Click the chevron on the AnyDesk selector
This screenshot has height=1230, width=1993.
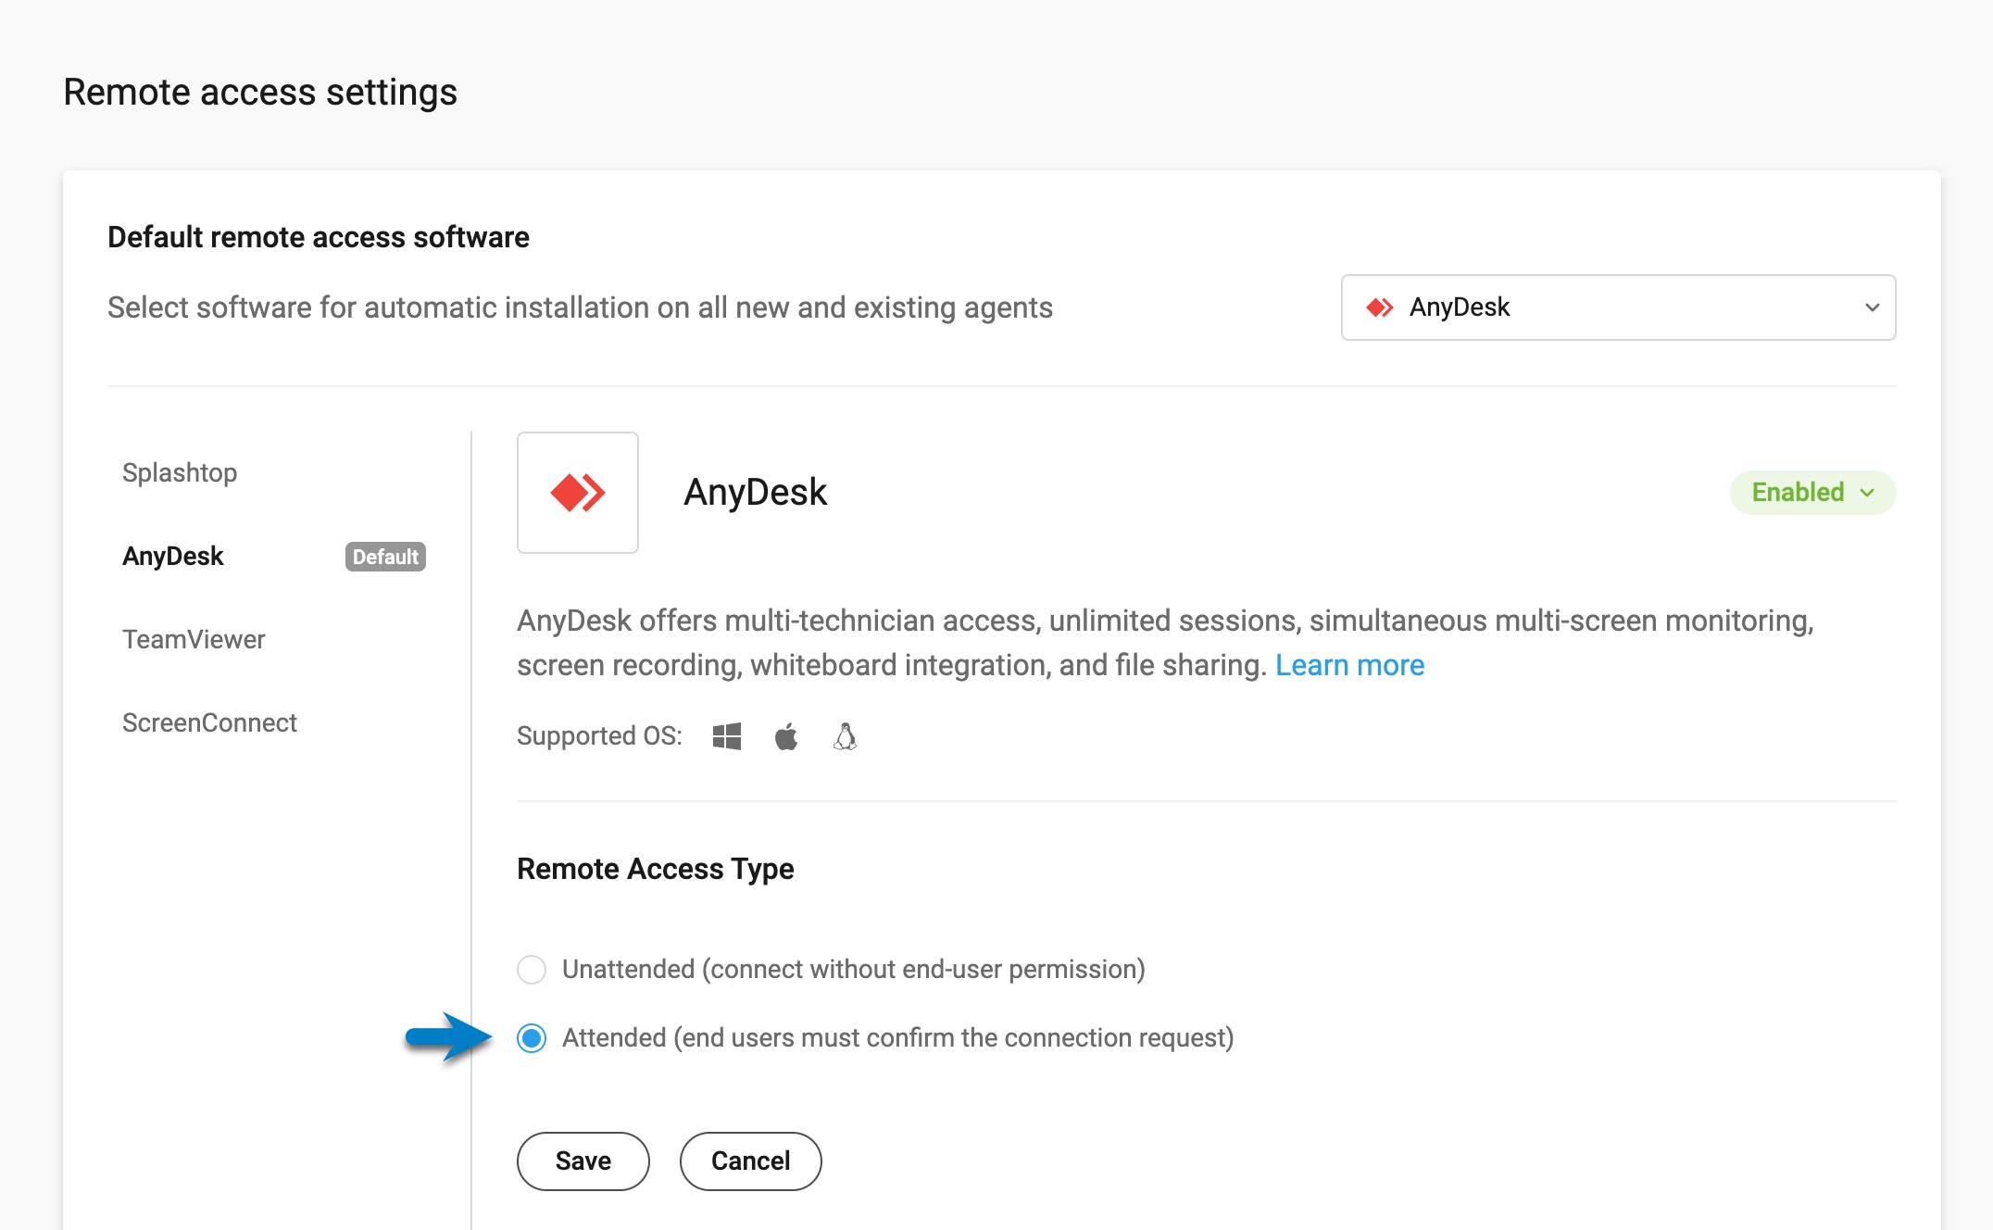point(1873,307)
